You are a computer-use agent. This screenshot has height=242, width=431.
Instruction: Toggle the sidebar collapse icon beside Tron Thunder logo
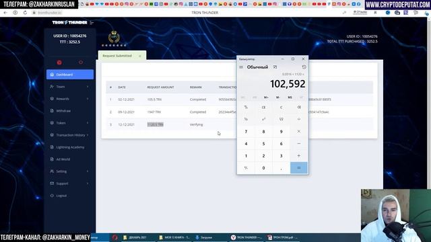(92, 22)
